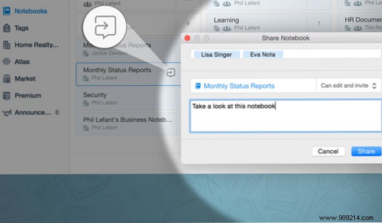Open the Can edit and invite dropdown
The image size is (382, 223).
click(x=348, y=86)
